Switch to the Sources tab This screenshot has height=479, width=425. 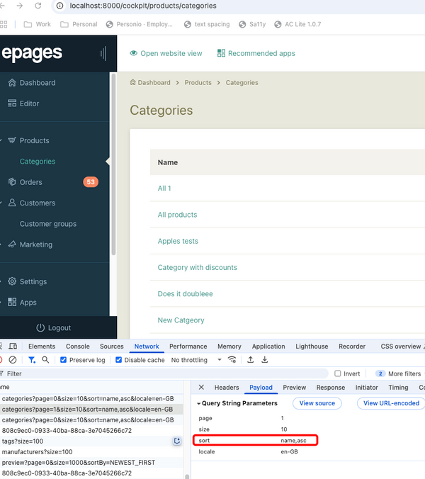coord(112,346)
